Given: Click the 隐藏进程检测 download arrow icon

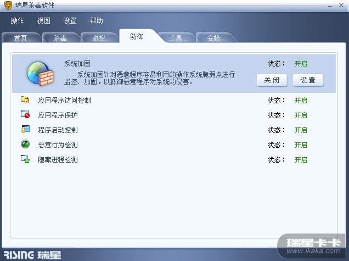Looking at the screenshot, I should 25,159.
